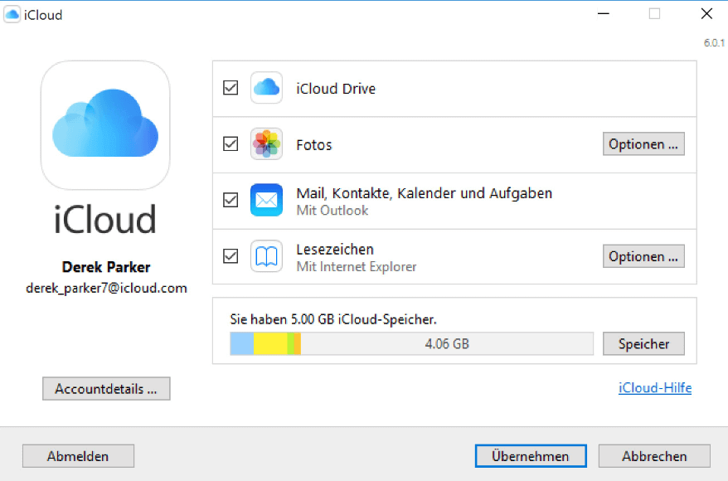Close the iCloud window

pos(706,14)
